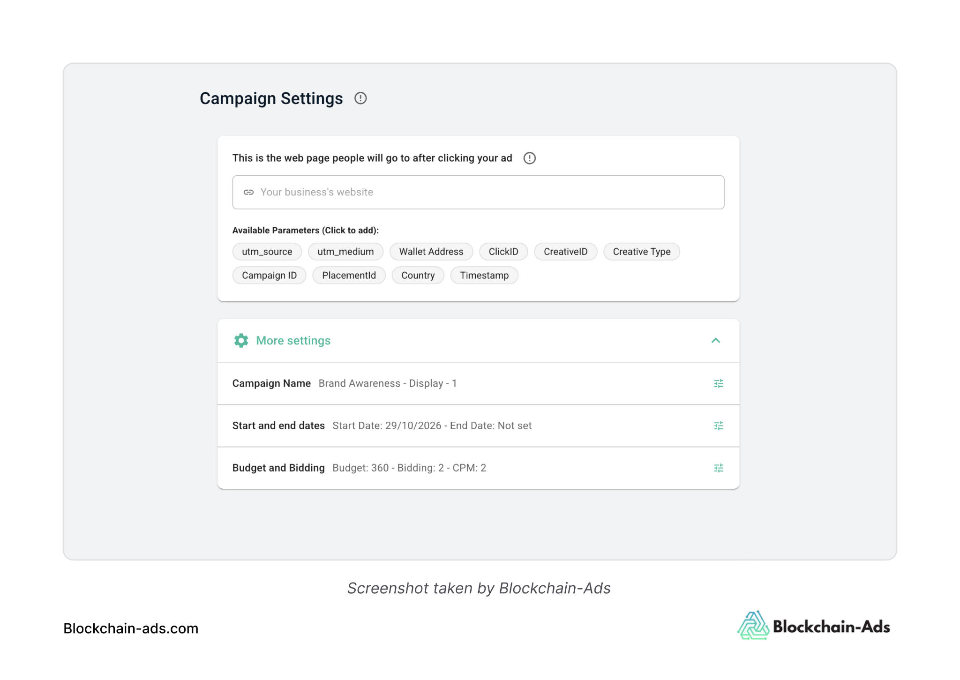
Task: Add the utm_source parameter
Action: [267, 252]
